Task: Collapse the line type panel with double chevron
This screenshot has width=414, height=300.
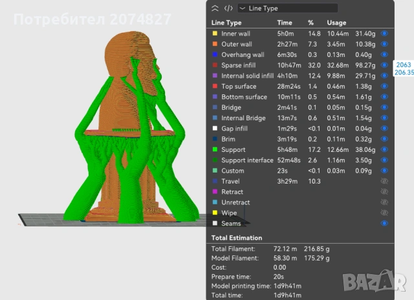Action: [x=215, y=8]
